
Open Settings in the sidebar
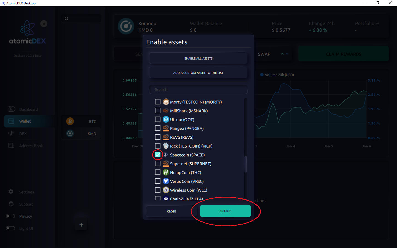click(26, 192)
